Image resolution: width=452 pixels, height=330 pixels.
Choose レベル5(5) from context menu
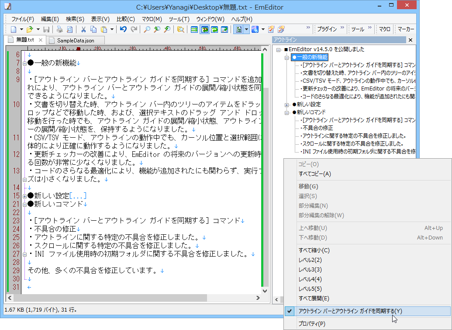[x=368, y=289]
